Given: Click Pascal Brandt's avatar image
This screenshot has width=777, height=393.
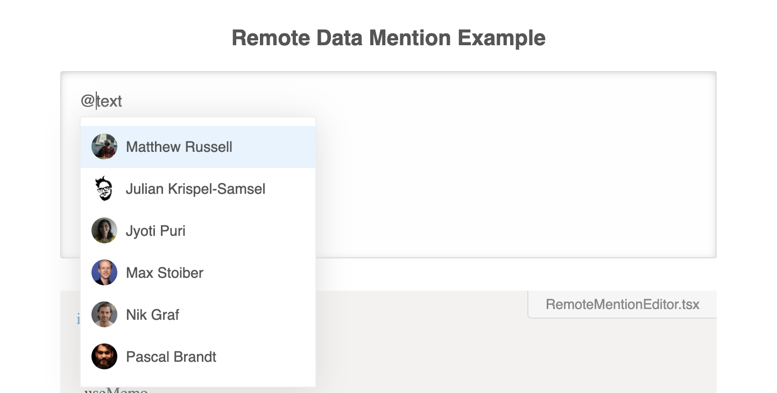Looking at the screenshot, I should (104, 356).
